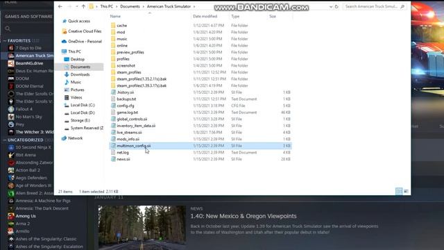Click the profiles folder icon
This screenshot has height=250, width=444.
[x=113, y=59]
